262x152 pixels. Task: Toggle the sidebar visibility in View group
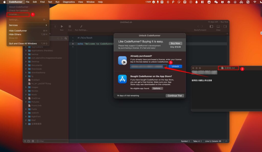click(x=211, y=26)
